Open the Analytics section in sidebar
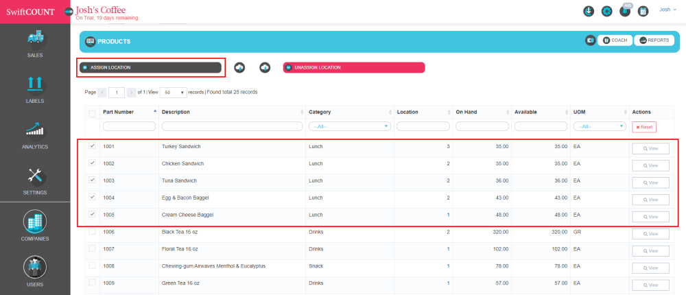 35,136
